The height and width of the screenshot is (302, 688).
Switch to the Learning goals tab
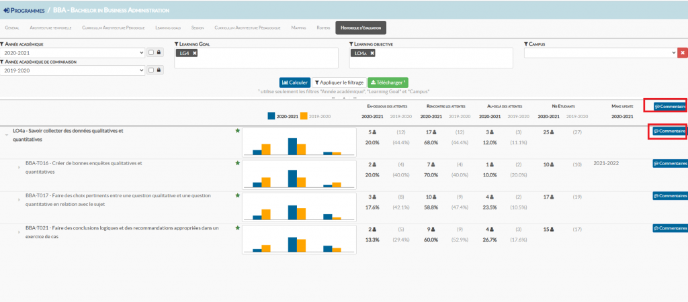168,28
